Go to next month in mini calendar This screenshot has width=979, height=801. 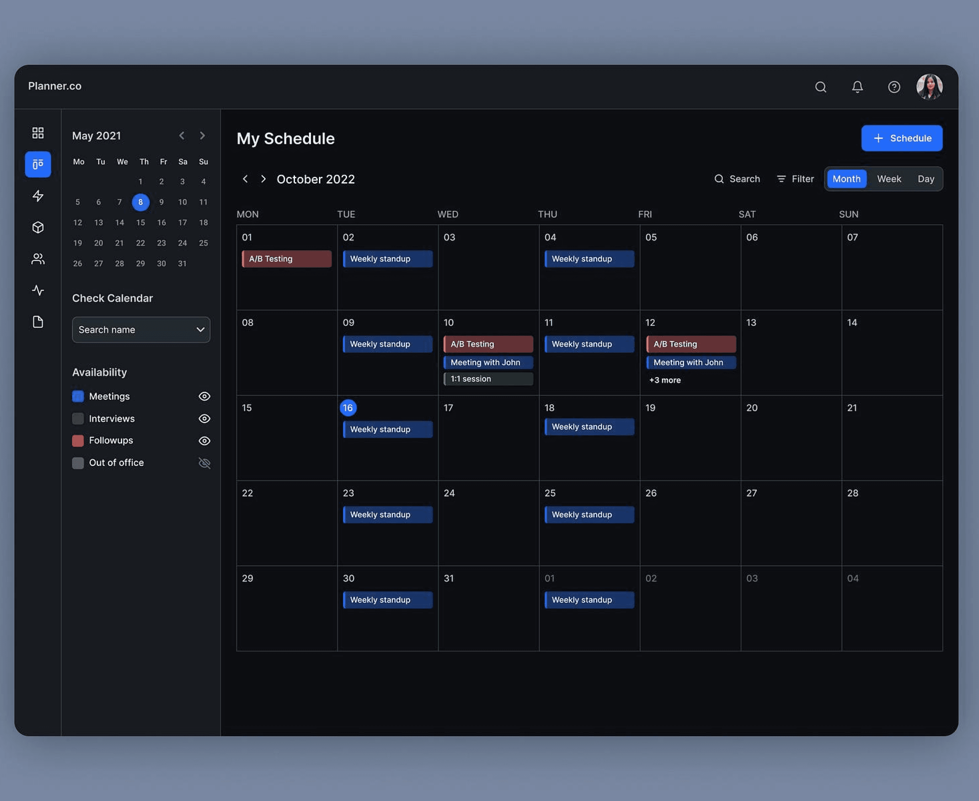[203, 135]
